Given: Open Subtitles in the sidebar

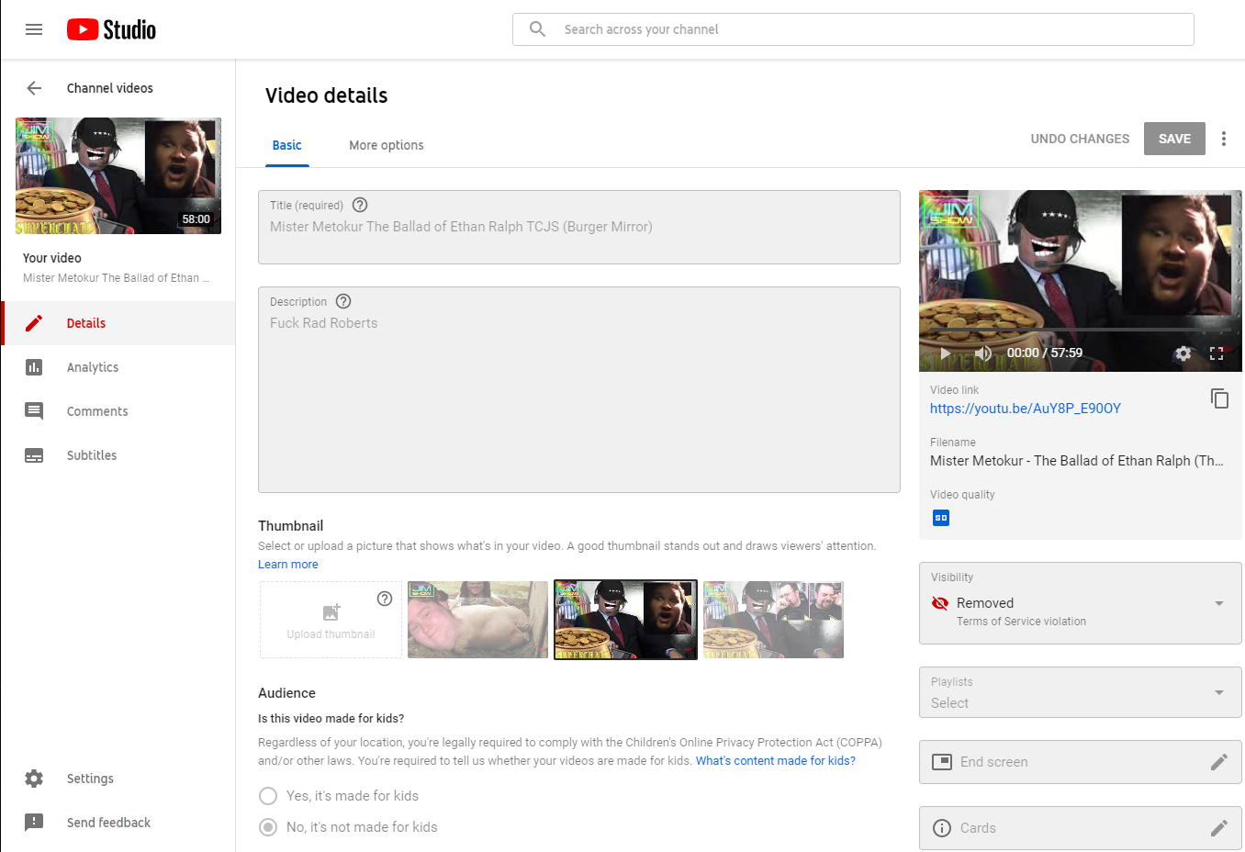Looking at the screenshot, I should coord(118,455).
